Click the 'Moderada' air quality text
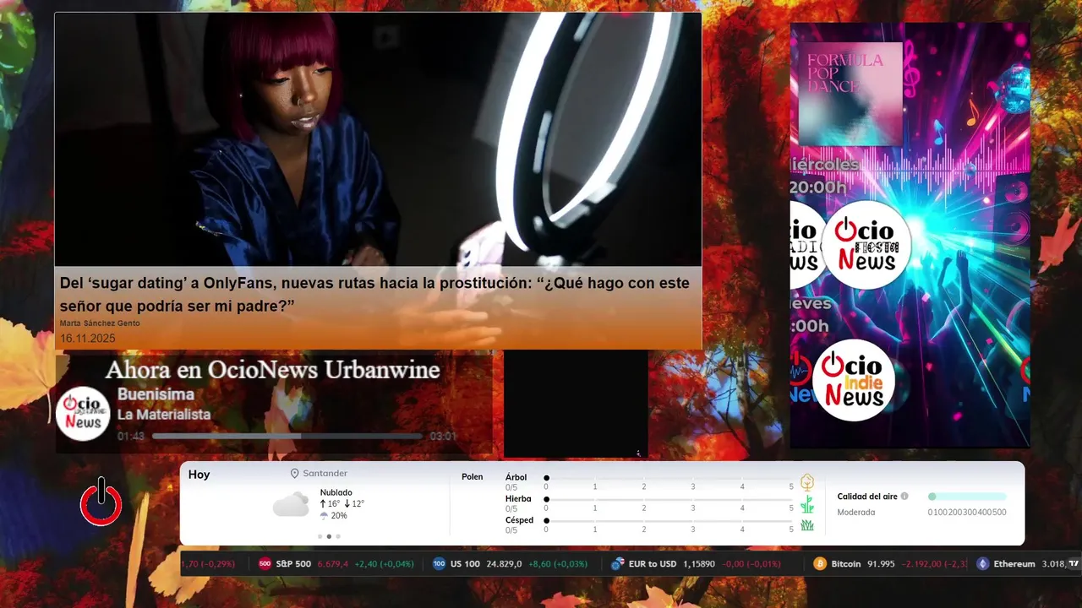This screenshot has width=1082, height=608. [x=856, y=513]
